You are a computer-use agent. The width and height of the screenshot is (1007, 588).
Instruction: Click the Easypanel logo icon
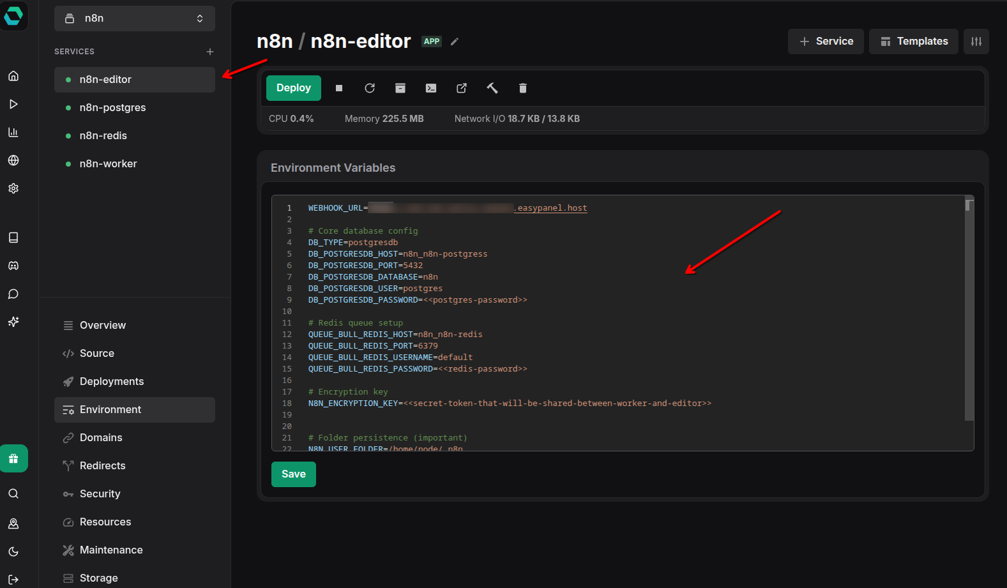13,15
